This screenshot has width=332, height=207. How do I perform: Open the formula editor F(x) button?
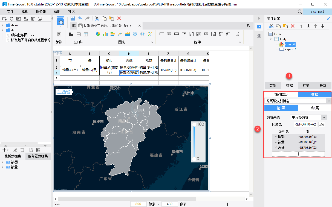[322, 124]
